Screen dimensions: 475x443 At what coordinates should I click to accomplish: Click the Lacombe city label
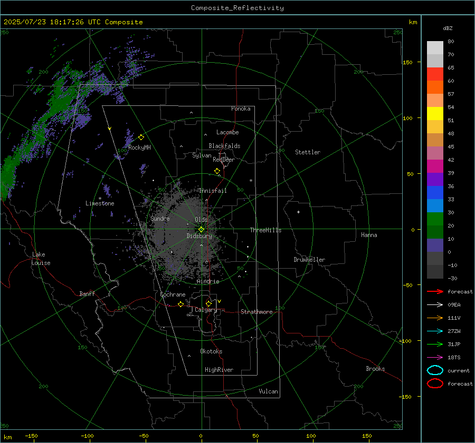coord(227,132)
